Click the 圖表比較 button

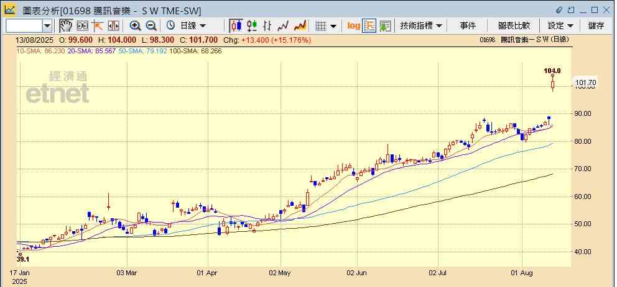tap(514, 26)
